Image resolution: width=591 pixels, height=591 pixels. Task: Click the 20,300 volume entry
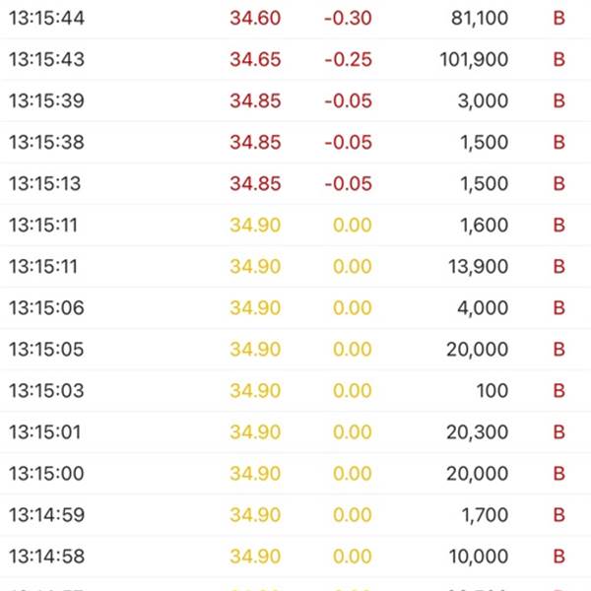478,432
